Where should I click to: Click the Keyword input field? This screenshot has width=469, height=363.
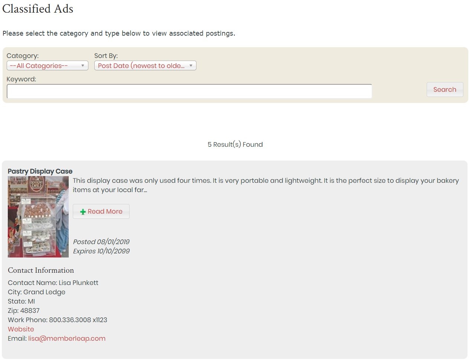189,91
